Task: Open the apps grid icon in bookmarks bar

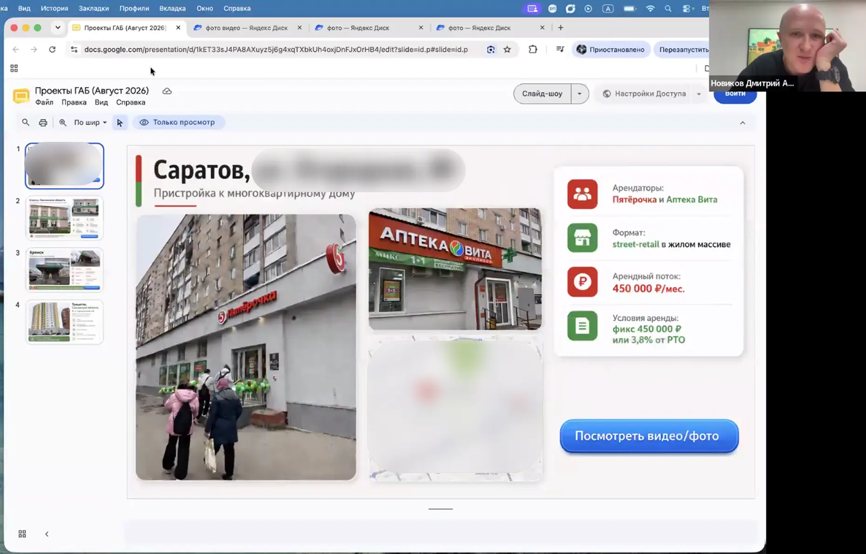Action: point(14,68)
